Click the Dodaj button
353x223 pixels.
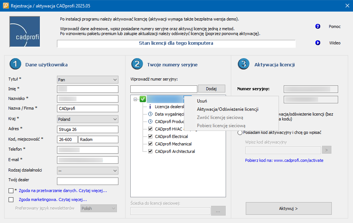pyautogui.click(x=212, y=89)
